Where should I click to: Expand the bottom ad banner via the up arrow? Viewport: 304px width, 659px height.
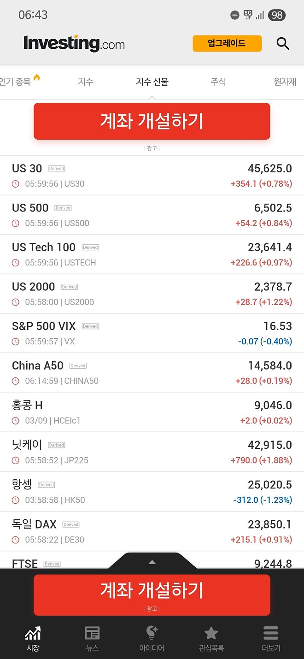click(152, 561)
